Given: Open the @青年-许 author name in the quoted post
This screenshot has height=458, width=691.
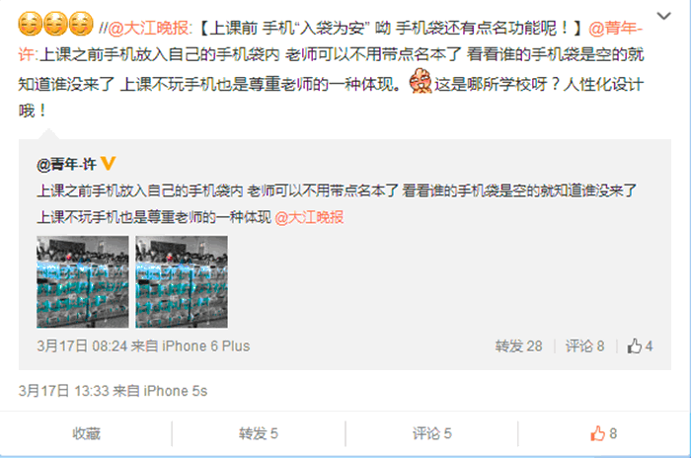Looking at the screenshot, I should click(66, 165).
